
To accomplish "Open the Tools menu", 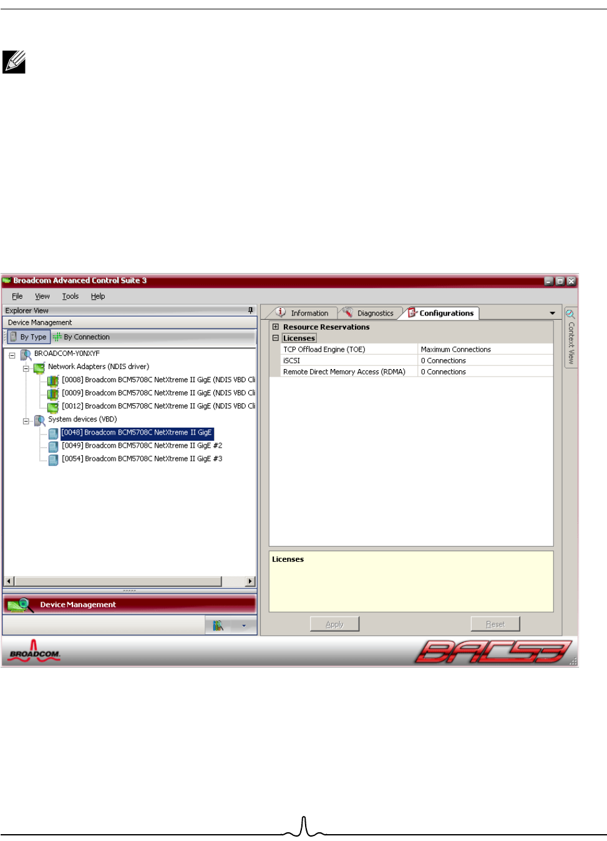I will tap(70, 296).
